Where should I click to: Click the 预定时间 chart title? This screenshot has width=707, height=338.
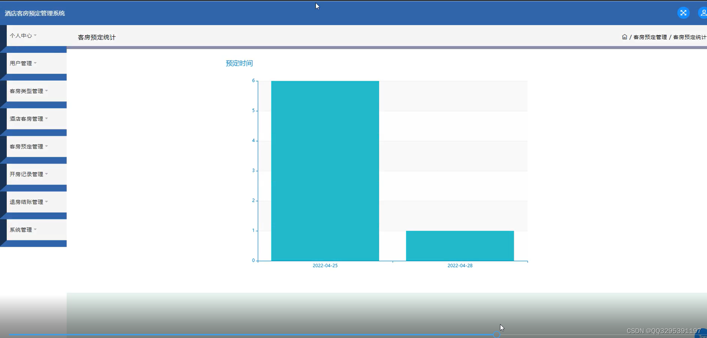tap(239, 63)
